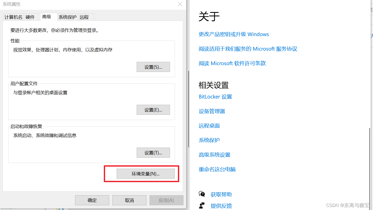The height and width of the screenshot is (210, 373).
Task: Open user profile 设置(E)... button
Action: point(153,110)
